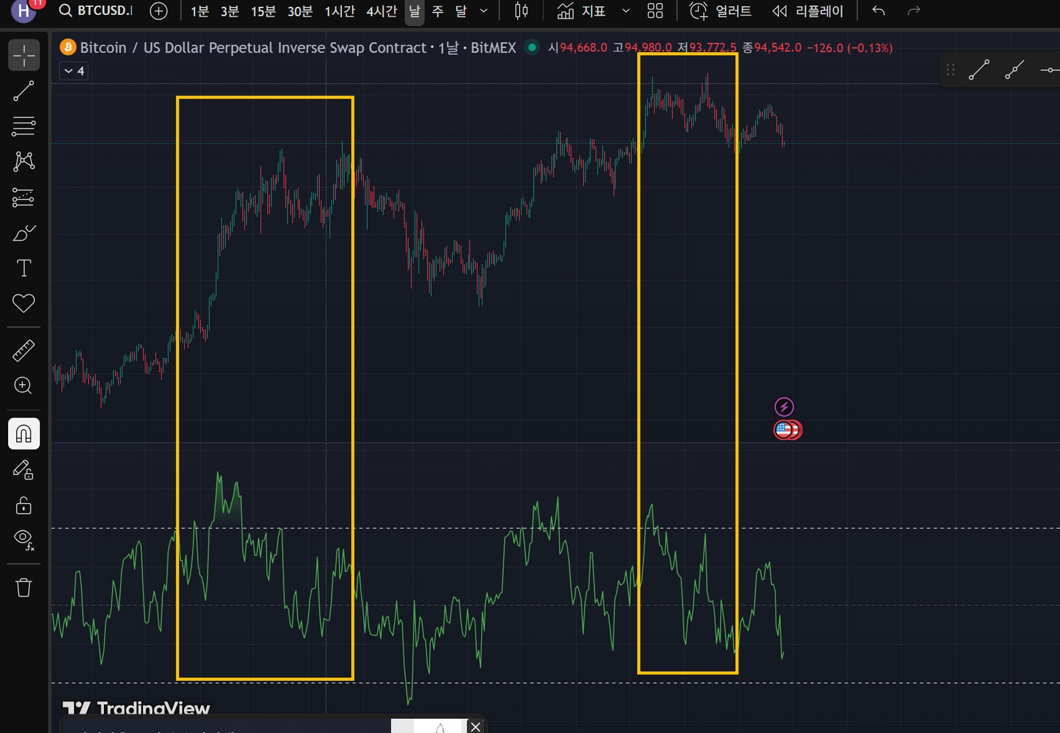The image size is (1060, 733).
Task: Select the ruler measure tool
Action: [24, 351]
